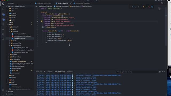Screen dimensions: 171x96
Task: Switch to the i_camera_service.dart editor tab
Action: [x=44, y=3]
